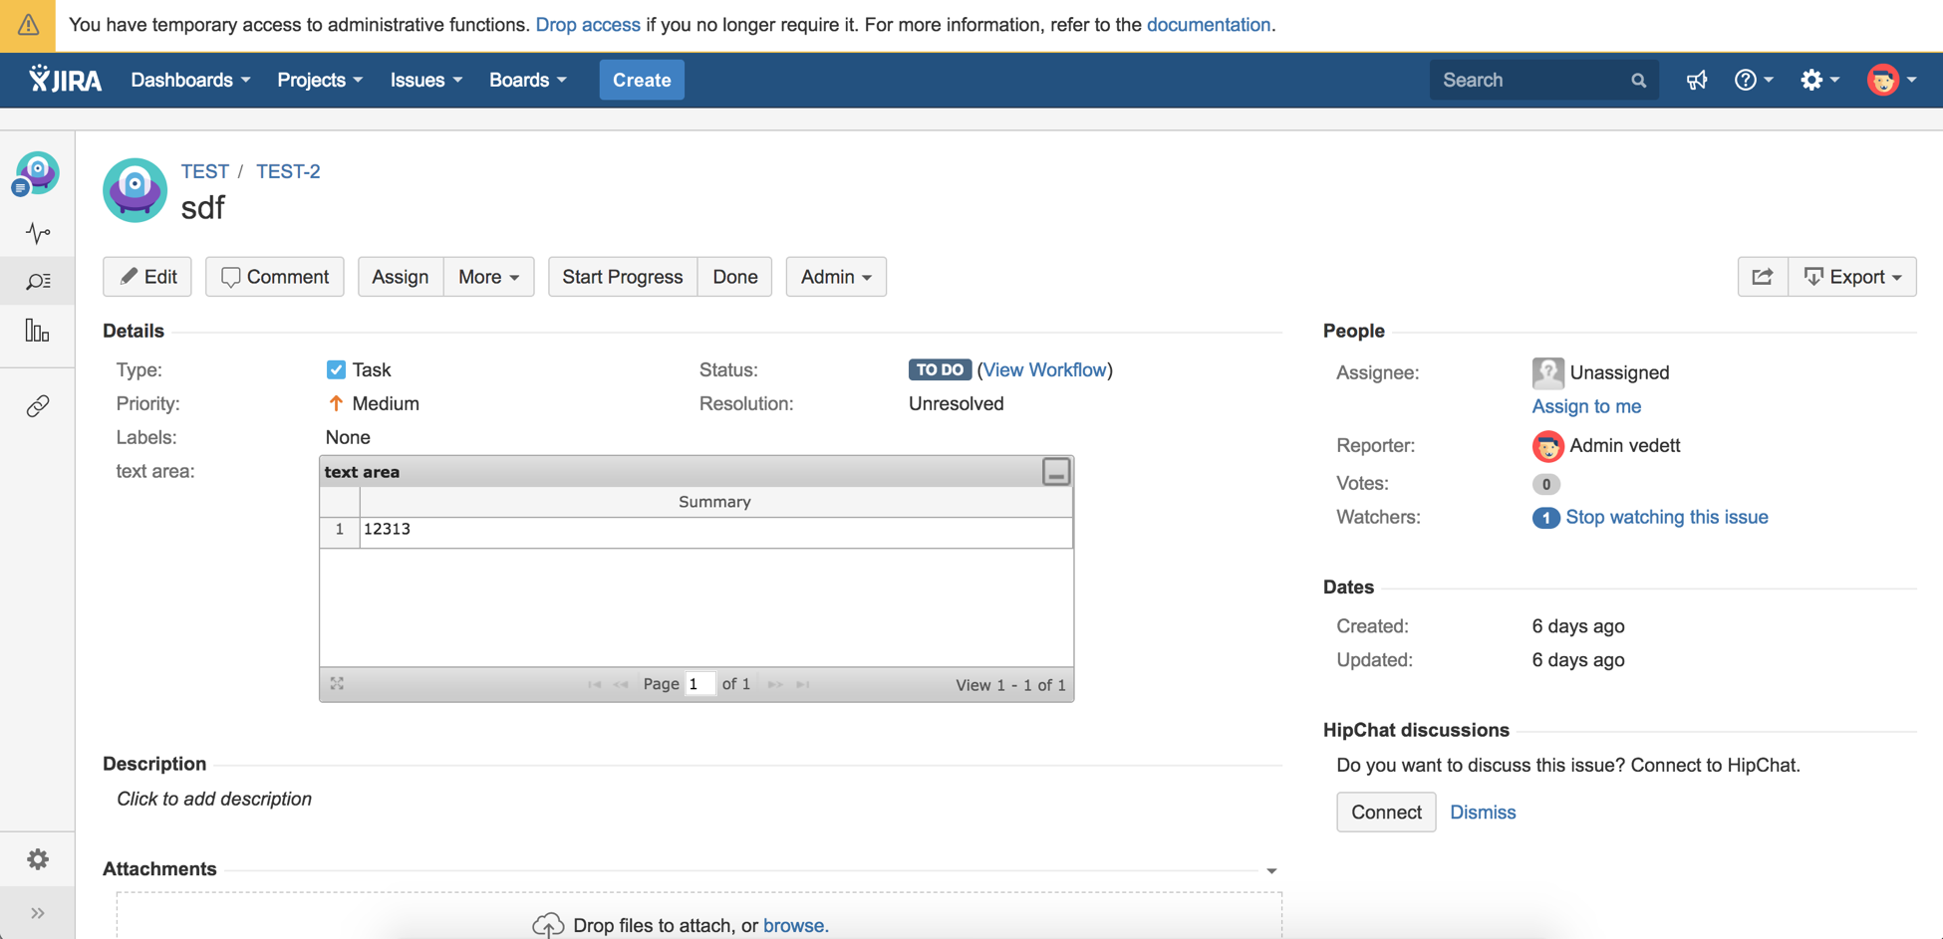Collapse the text area grid panel
Screen dimensions: 1943x939
tap(1055, 472)
